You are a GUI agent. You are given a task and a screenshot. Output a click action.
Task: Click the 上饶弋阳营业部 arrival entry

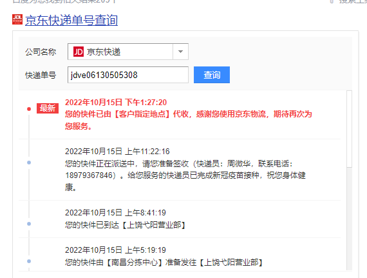(x=125, y=225)
